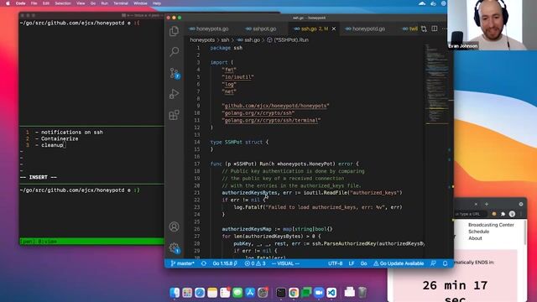
Task: Click the notifications bell in status bar
Action: pyautogui.click(x=445, y=263)
